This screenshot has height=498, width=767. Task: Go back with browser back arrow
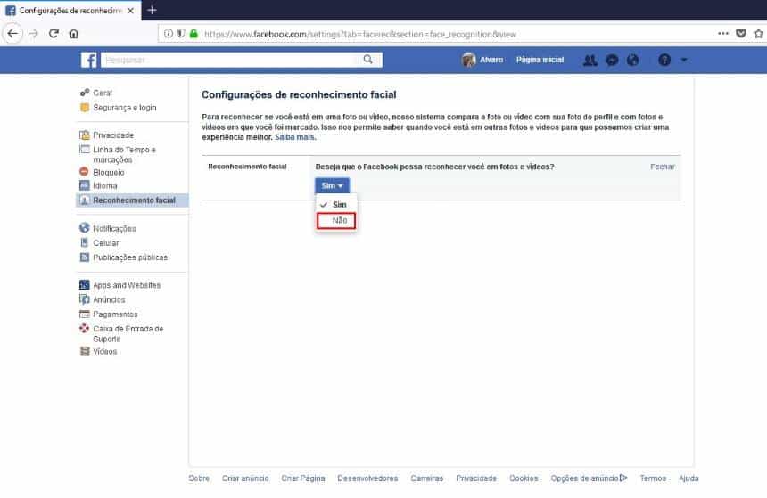12,34
